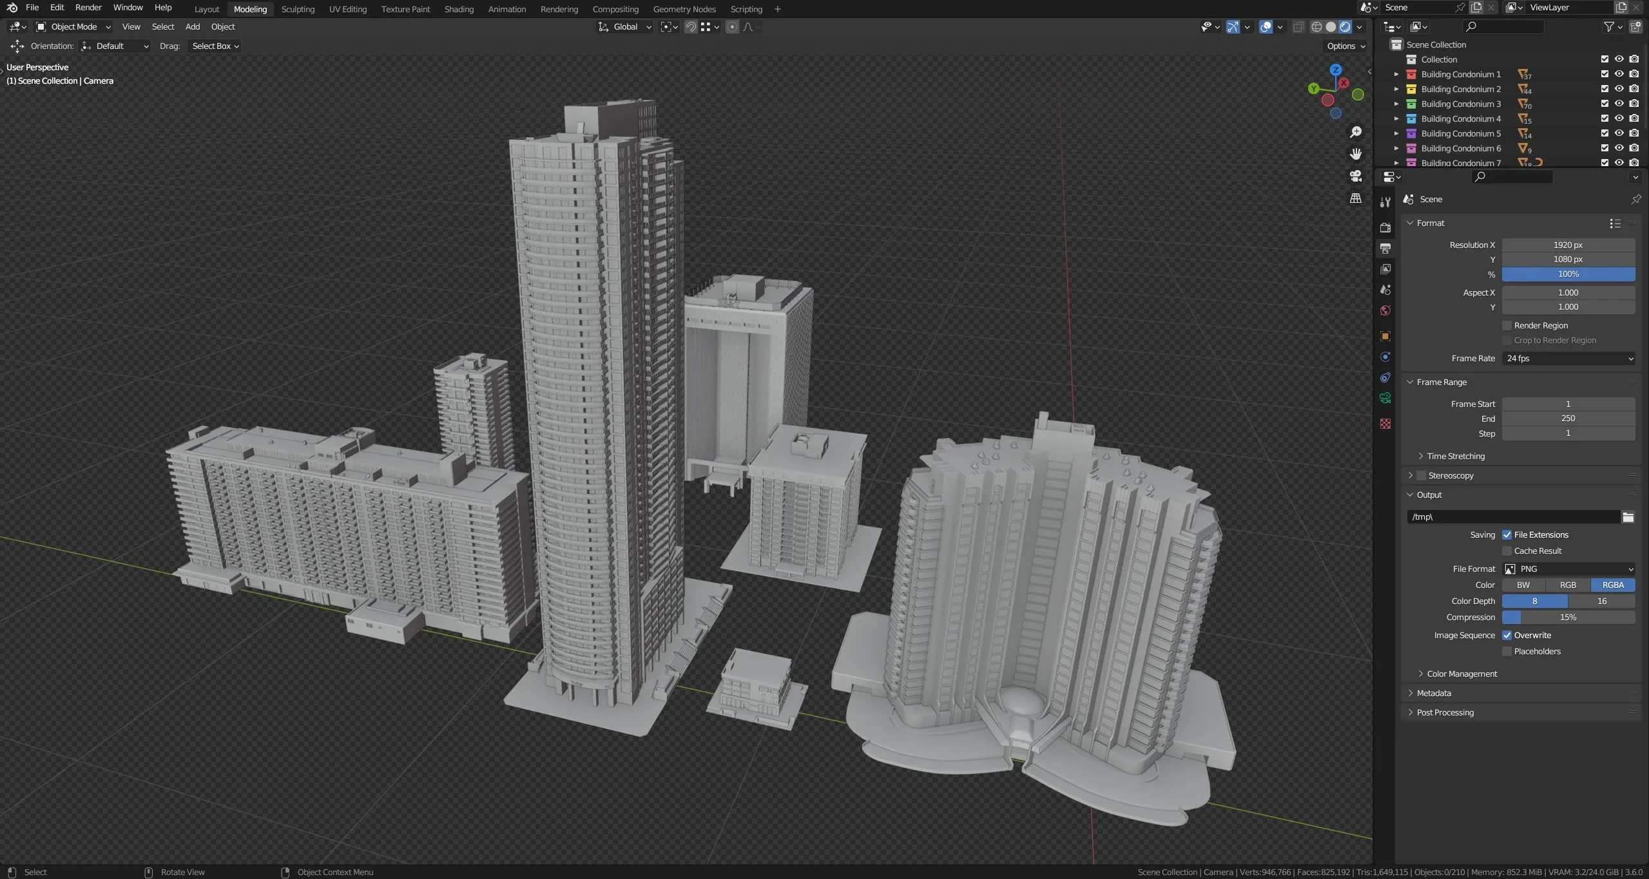Image resolution: width=1649 pixels, height=879 pixels.
Task: Open the Texture properties tab
Action: (x=1385, y=424)
